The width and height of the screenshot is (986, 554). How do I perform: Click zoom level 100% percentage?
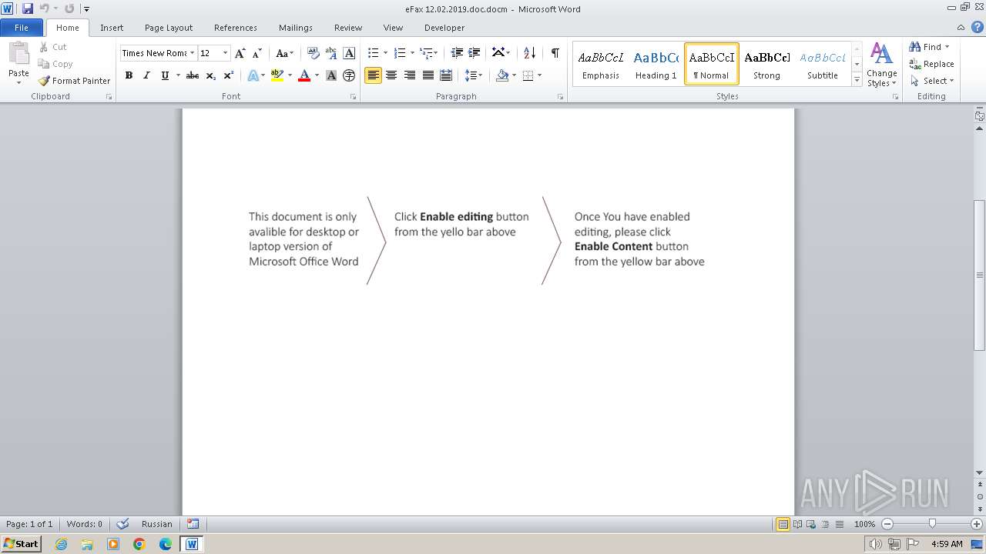pos(865,524)
